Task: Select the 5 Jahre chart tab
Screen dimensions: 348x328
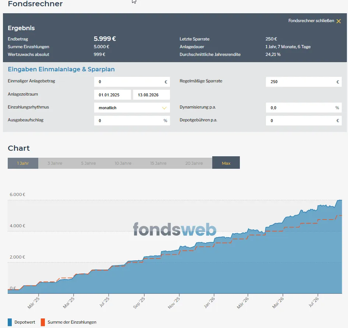Action: pyautogui.click(x=88, y=163)
